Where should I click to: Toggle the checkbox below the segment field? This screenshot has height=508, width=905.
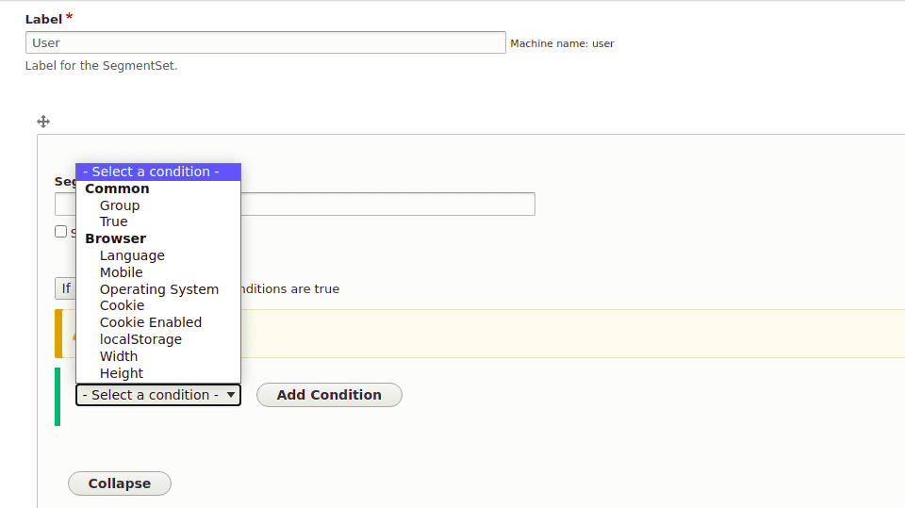click(61, 232)
